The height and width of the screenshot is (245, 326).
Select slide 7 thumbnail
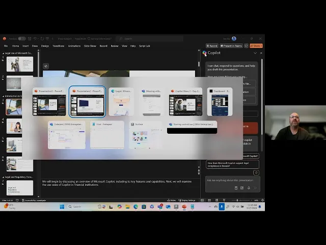click(x=20, y=188)
